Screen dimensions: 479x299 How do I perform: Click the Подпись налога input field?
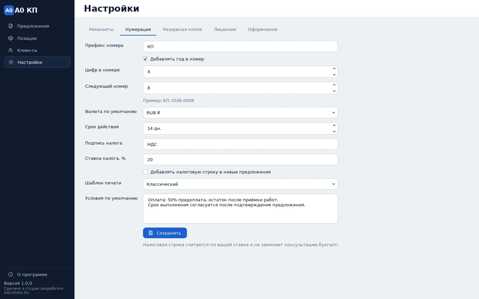[x=240, y=144]
